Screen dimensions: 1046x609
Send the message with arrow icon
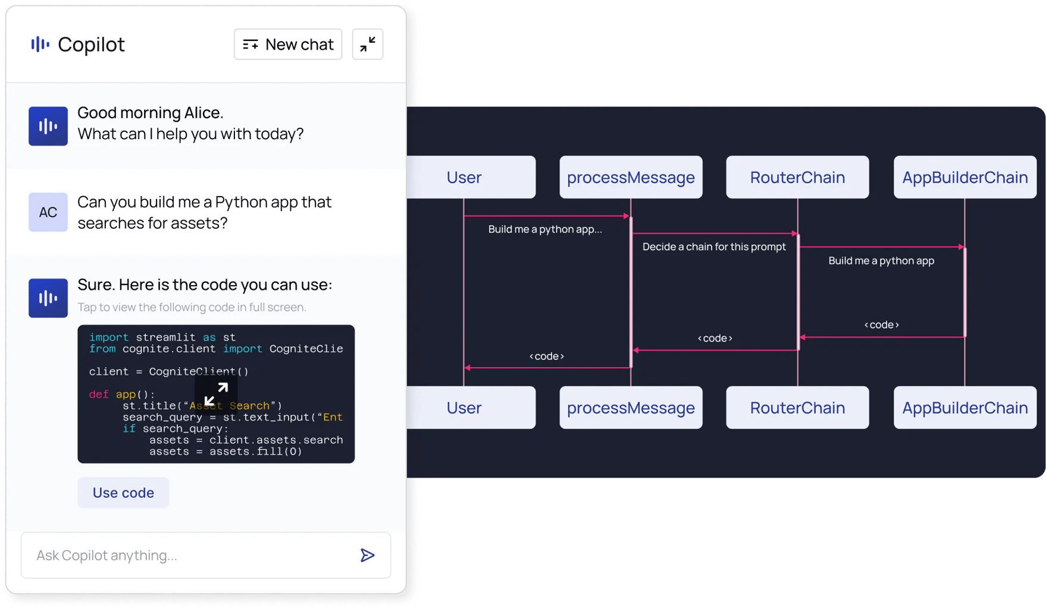click(368, 555)
